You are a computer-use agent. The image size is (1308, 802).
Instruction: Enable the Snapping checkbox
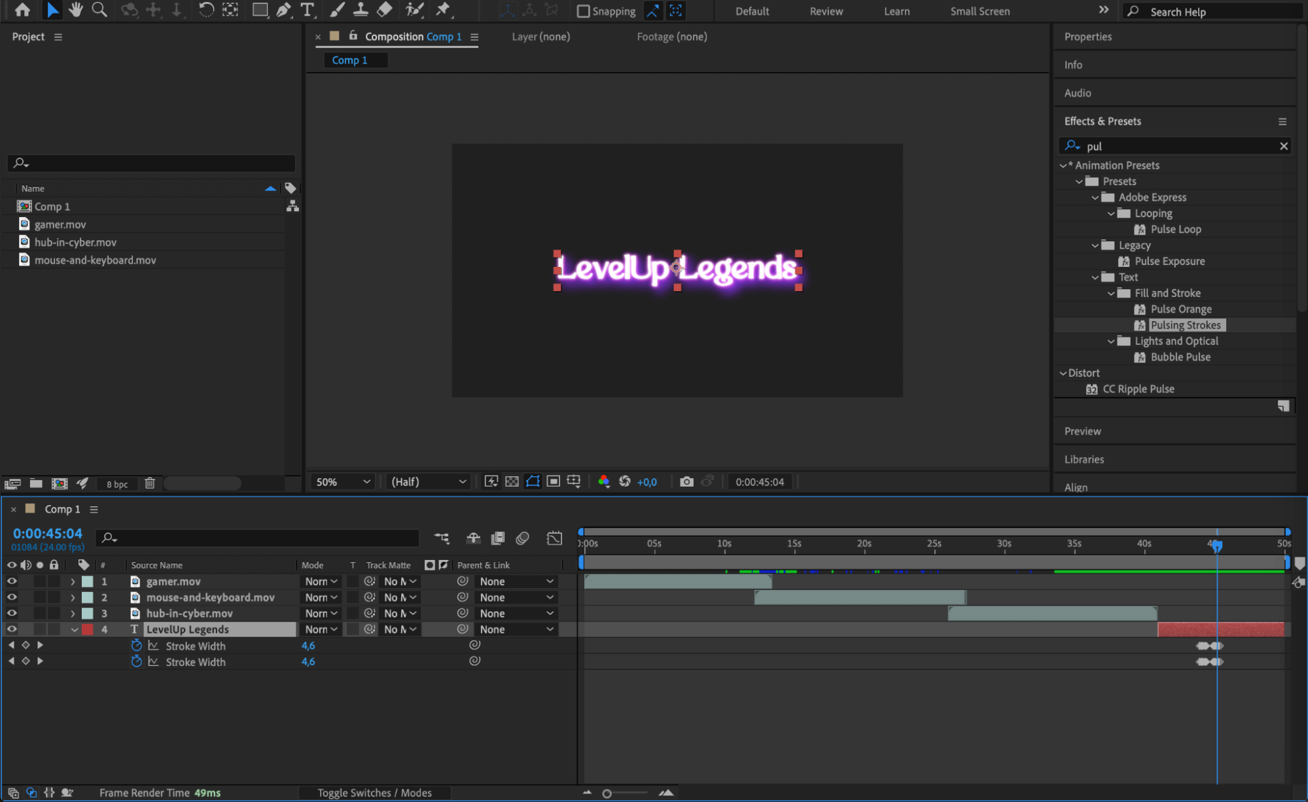coord(583,11)
